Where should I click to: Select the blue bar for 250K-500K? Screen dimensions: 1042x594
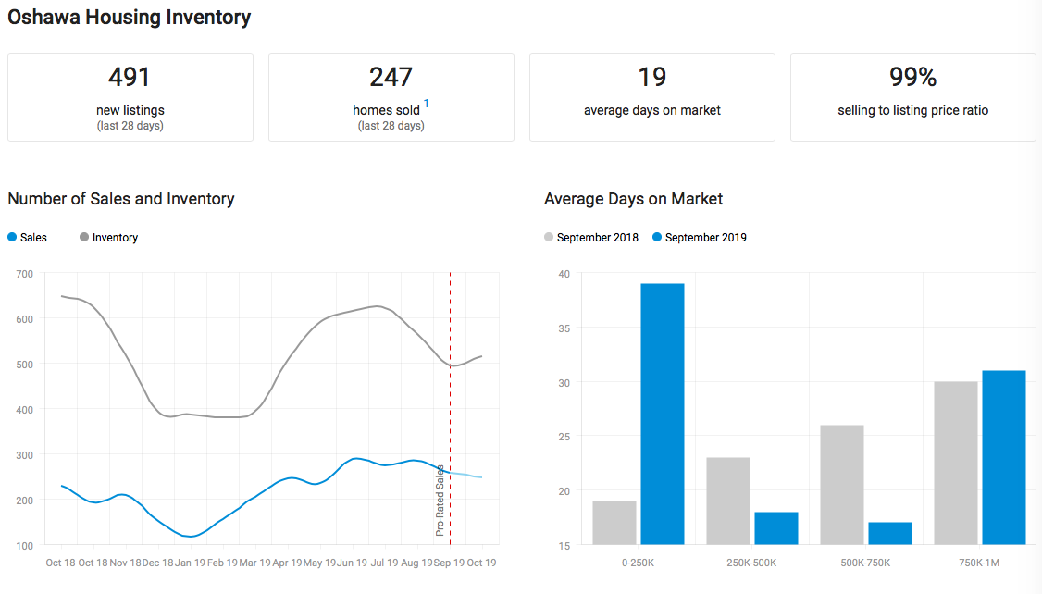coord(776,527)
